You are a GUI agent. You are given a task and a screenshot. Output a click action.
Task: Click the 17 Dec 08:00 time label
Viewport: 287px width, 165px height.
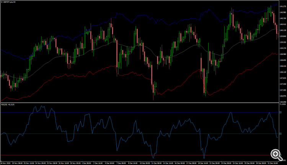pyautogui.click(x=191, y=163)
